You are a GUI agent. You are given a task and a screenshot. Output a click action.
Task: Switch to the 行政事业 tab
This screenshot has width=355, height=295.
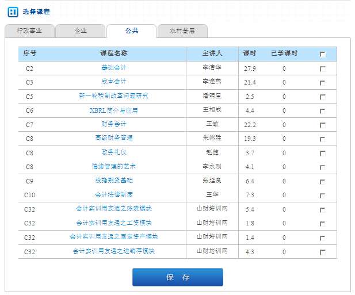tap(29, 31)
